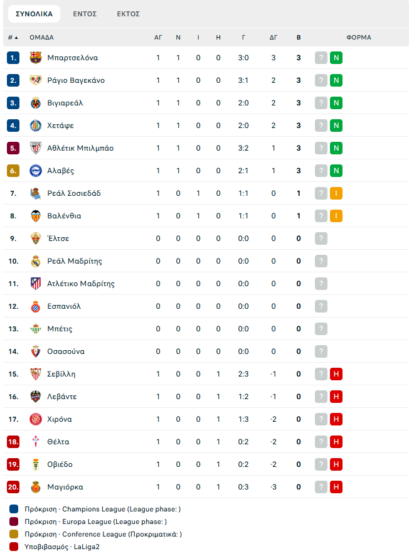Screen dimensions: 409x556
Task: Switch to the ΕΚΤΟΣ tab
Action: (129, 14)
